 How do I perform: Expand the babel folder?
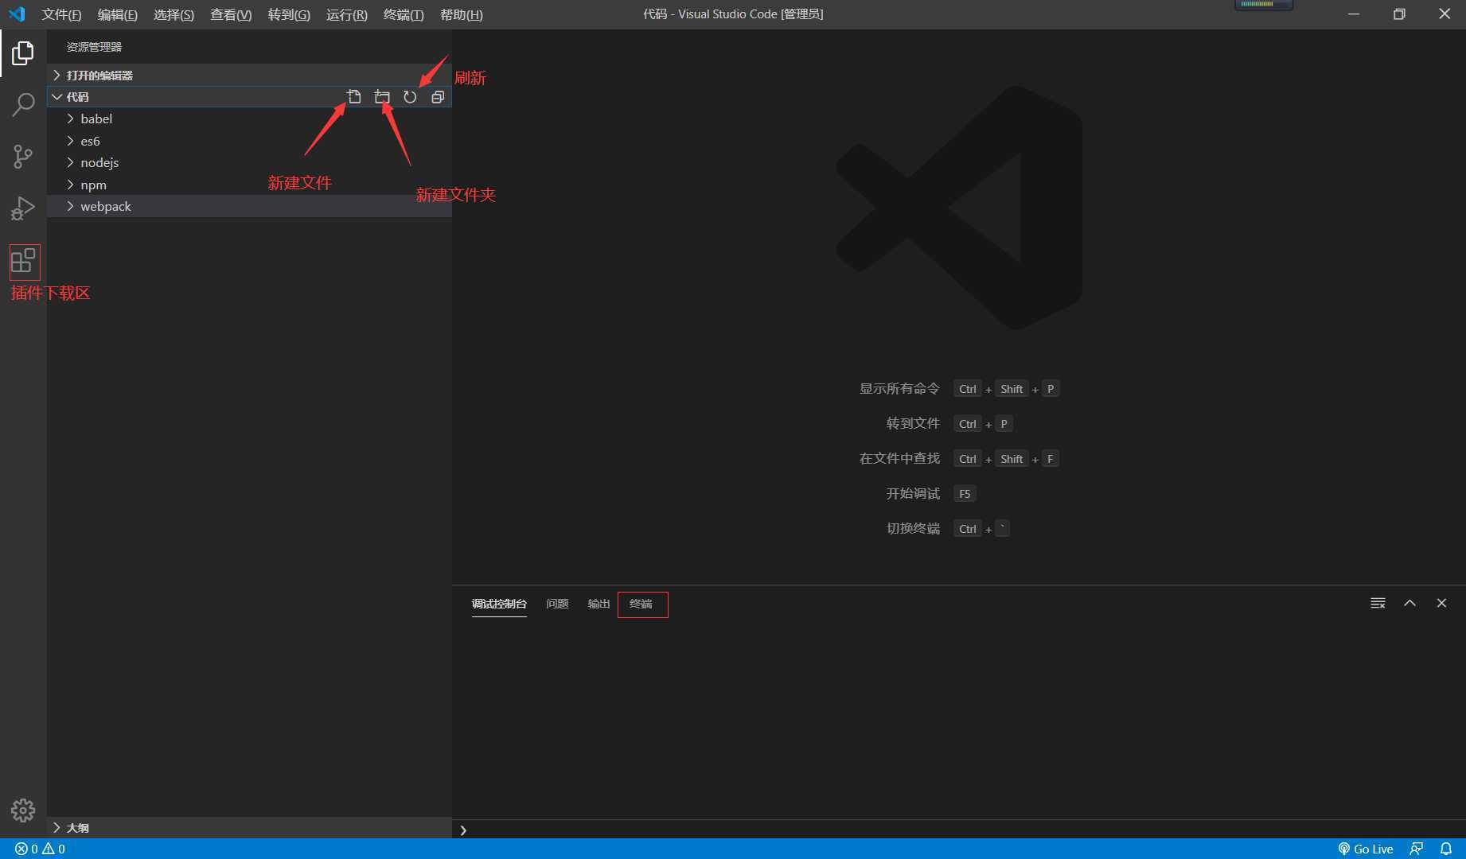(249, 119)
